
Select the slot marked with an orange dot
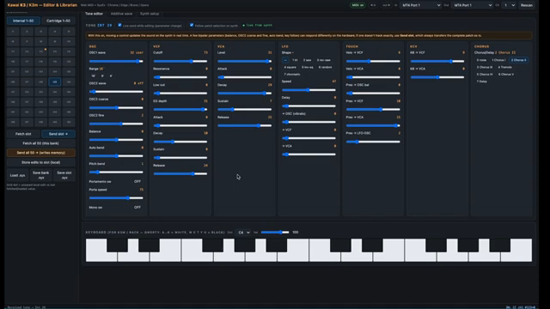coord(40,51)
